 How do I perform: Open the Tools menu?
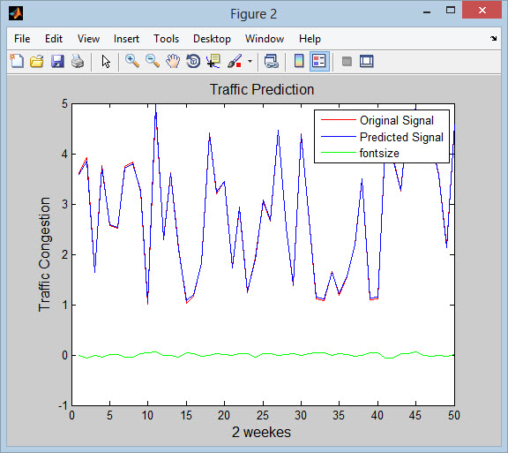click(166, 39)
